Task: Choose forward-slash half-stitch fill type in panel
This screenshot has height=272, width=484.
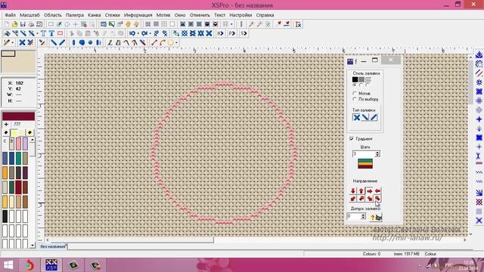Action: click(x=374, y=118)
